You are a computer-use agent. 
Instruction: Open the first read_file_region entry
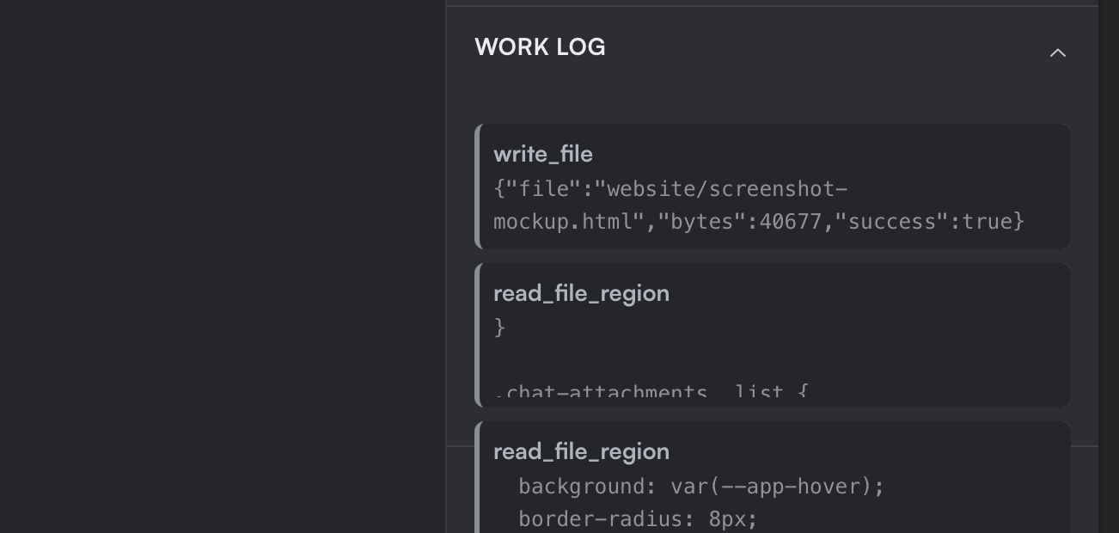[774, 335]
